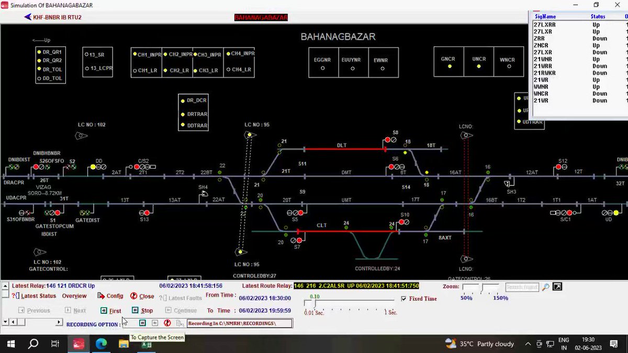628x353 pixels.
Task: Click the horizontal scrollbar right arrow
Action: 59,322
